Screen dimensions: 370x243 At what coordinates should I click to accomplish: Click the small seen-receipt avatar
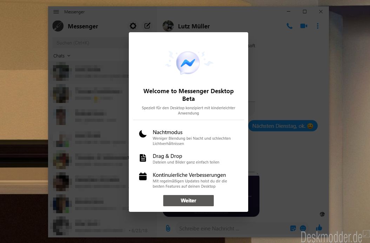pos(322,214)
